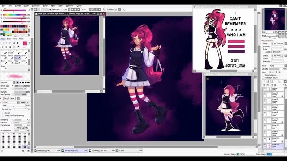Screen dimensions: 287x161
Task: Collapse the Cloud brush texture section
Action: pyautogui.click(x=1, y=102)
